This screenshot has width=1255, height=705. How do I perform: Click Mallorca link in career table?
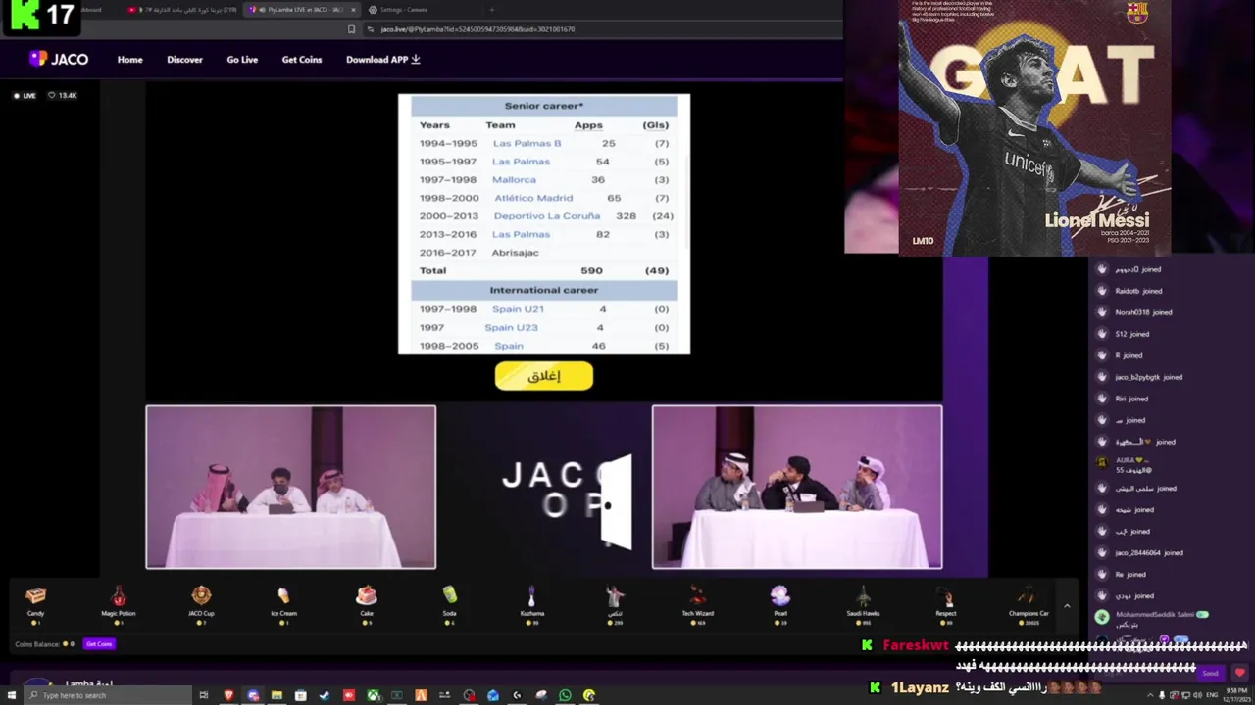tap(514, 180)
